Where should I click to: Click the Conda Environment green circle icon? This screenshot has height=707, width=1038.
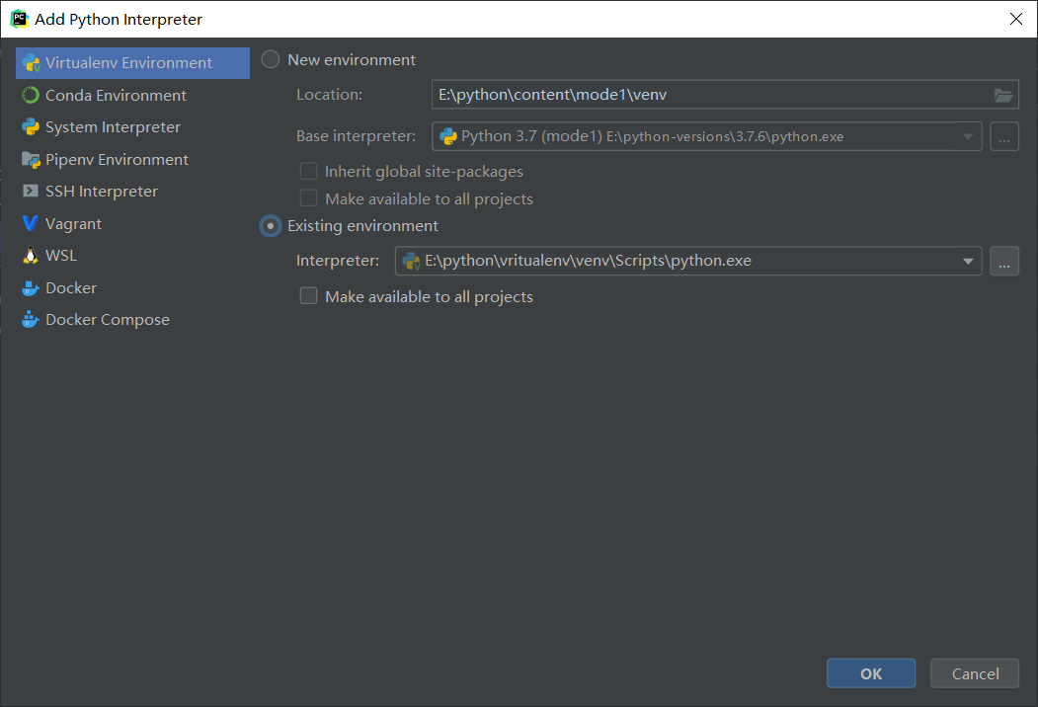pyautogui.click(x=31, y=96)
